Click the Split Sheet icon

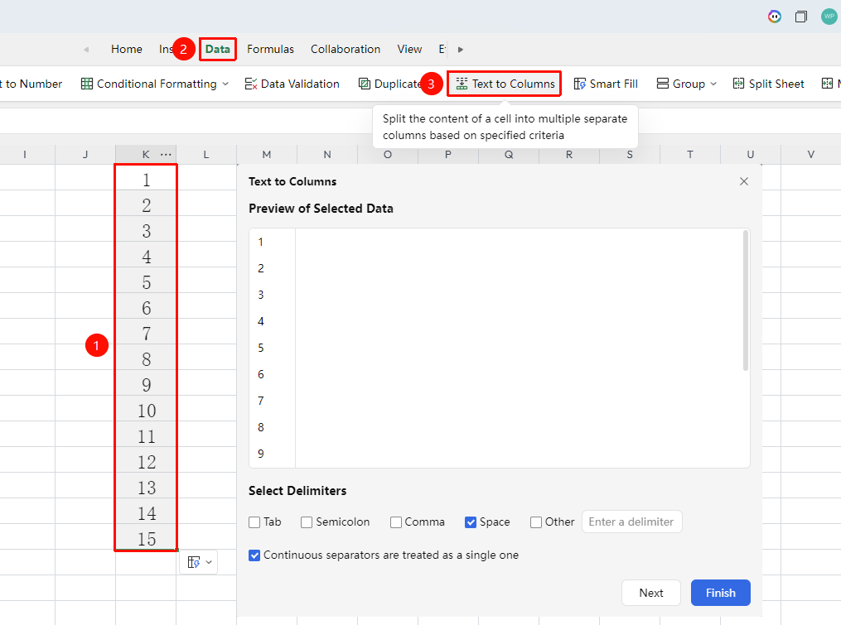pos(738,84)
